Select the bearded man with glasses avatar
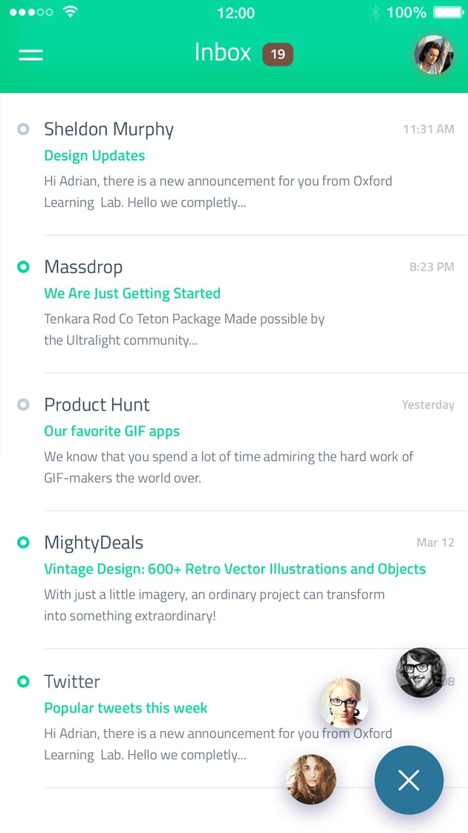Screen dimensions: 468x833 tap(421, 672)
